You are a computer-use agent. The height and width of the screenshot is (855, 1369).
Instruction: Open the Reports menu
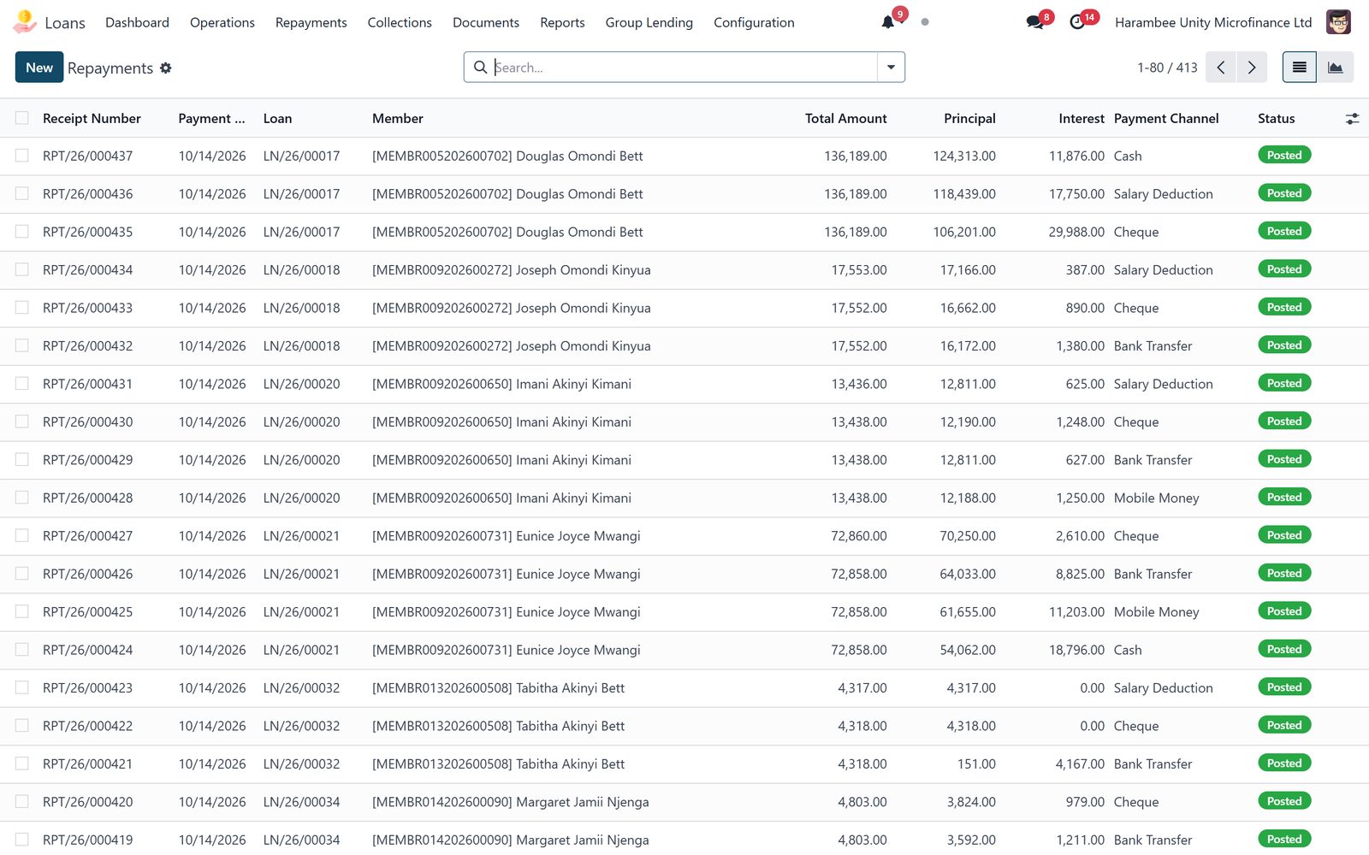[x=562, y=22]
